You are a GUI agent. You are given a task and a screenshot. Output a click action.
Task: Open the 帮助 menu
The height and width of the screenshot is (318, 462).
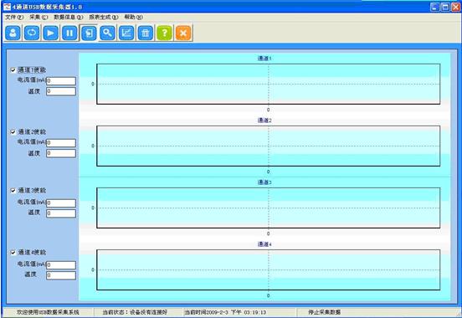click(x=133, y=17)
